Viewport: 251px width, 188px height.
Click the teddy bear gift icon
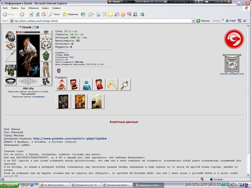pos(61,85)
